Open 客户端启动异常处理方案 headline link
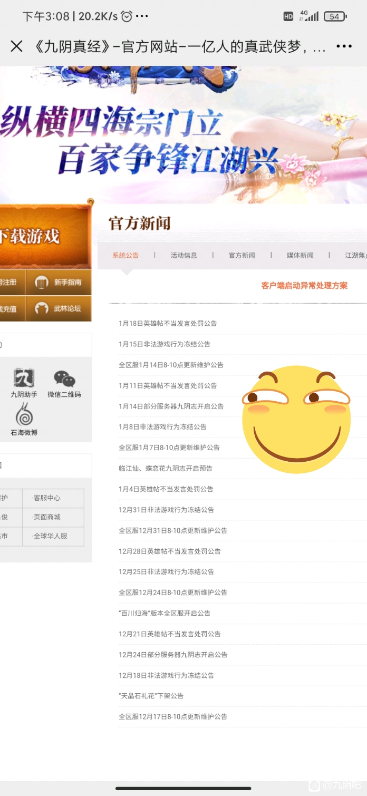The width and height of the screenshot is (367, 796). [x=304, y=286]
